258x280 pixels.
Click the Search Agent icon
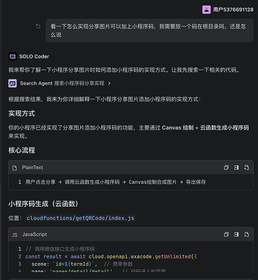12,83
